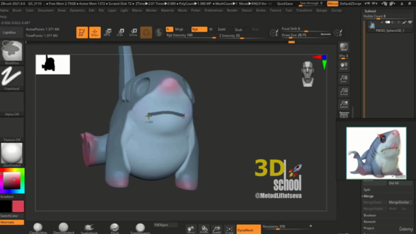Open the Texture menu
Viewport: 416px width, 234px height.
click(x=276, y=10)
